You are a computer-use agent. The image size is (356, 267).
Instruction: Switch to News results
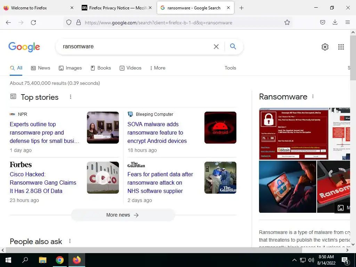click(x=40, y=68)
